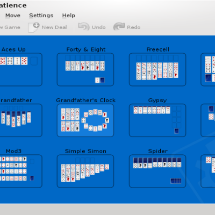Click the card deck in Mod3 preview
The image size is (215, 215).
tap(32, 178)
